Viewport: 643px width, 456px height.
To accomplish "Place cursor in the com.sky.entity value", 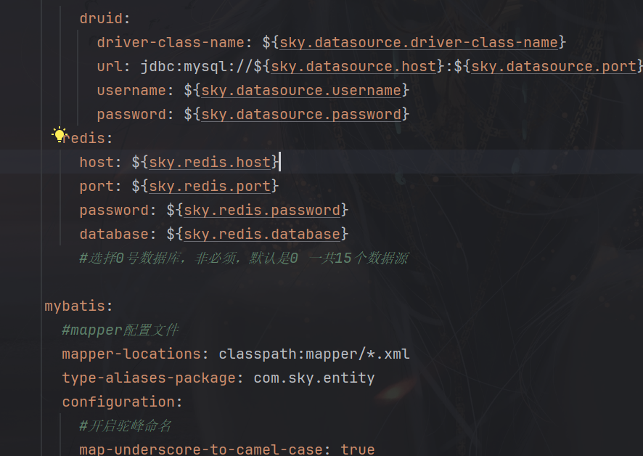I will coord(314,378).
